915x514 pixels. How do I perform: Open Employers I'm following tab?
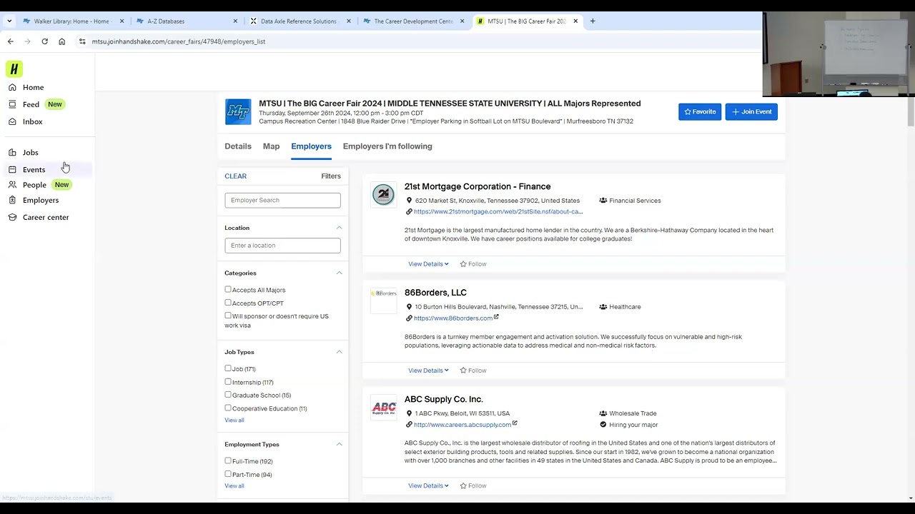point(387,146)
